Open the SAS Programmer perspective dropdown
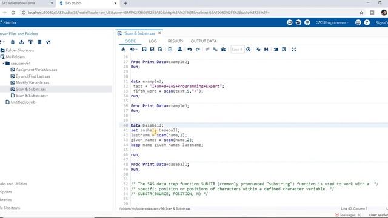 (x=332, y=22)
